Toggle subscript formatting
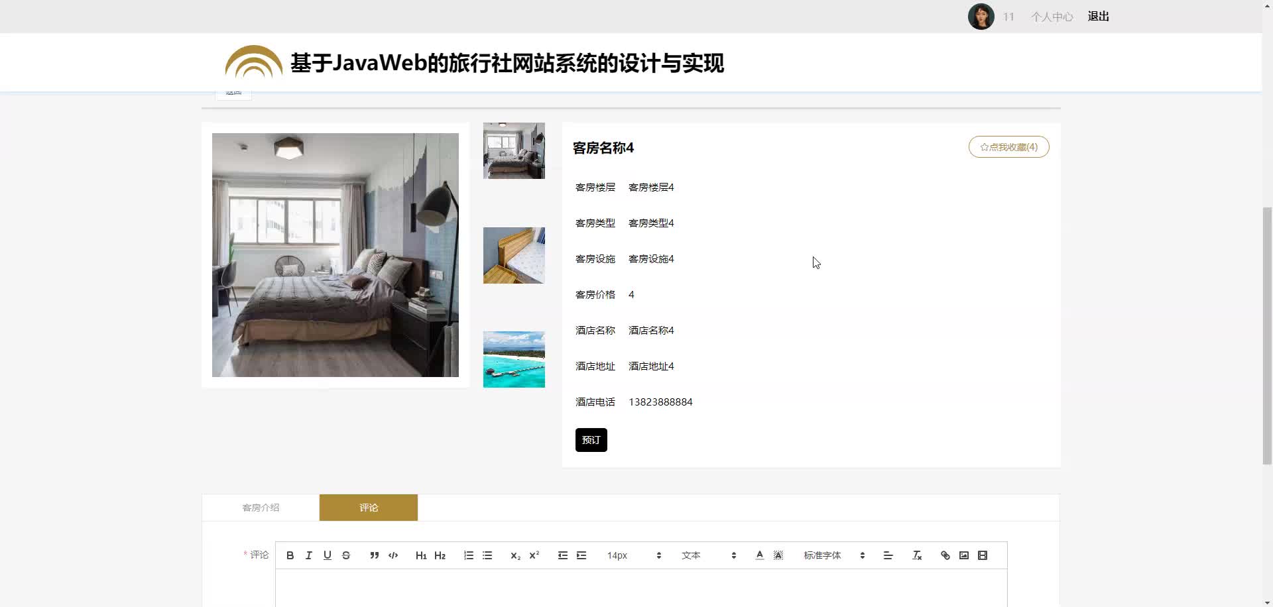This screenshot has width=1273, height=607. point(515,555)
